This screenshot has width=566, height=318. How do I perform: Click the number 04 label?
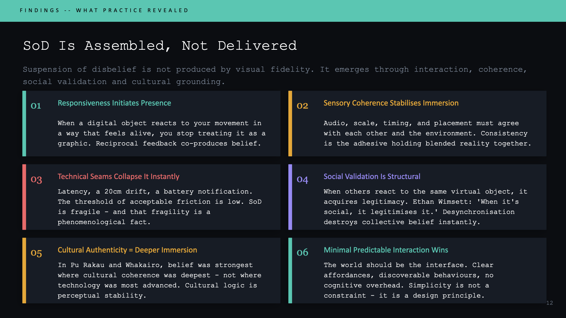[302, 180]
